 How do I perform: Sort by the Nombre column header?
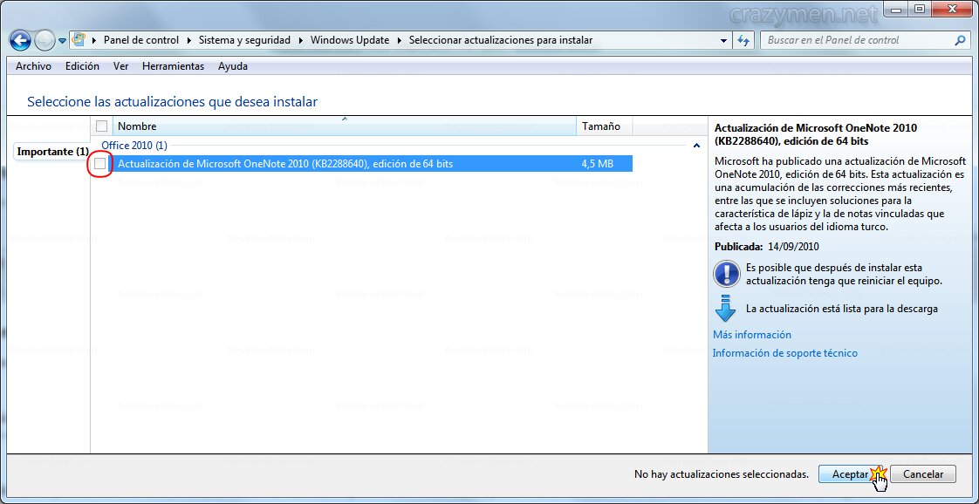point(345,126)
